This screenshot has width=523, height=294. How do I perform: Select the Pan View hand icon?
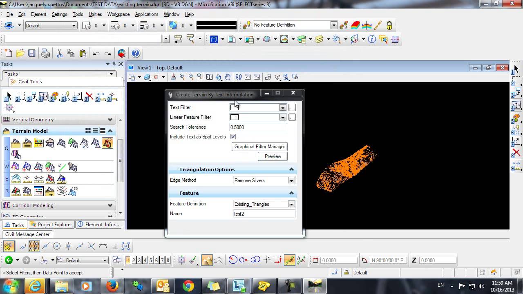click(x=228, y=77)
